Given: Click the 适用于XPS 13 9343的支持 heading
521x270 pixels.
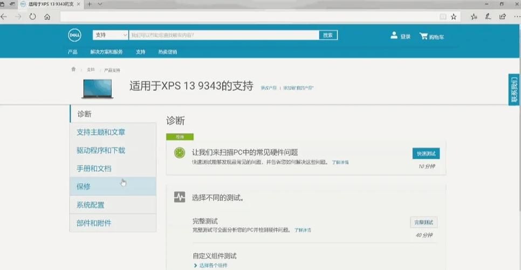Looking at the screenshot, I should tap(191, 86).
